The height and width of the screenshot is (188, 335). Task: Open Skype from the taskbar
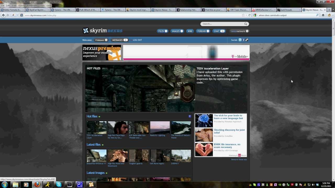[x=59, y=185]
